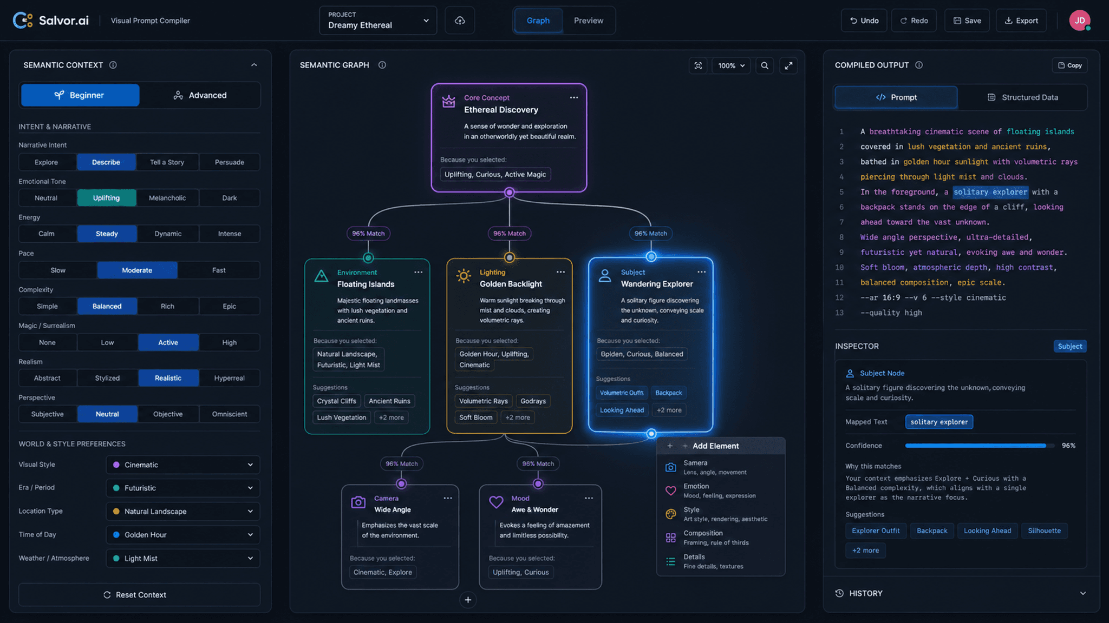Expand the semantic graph to fullscreen
Image resolution: width=1109 pixels, height=623 pixels.
(x=789, y=65)
